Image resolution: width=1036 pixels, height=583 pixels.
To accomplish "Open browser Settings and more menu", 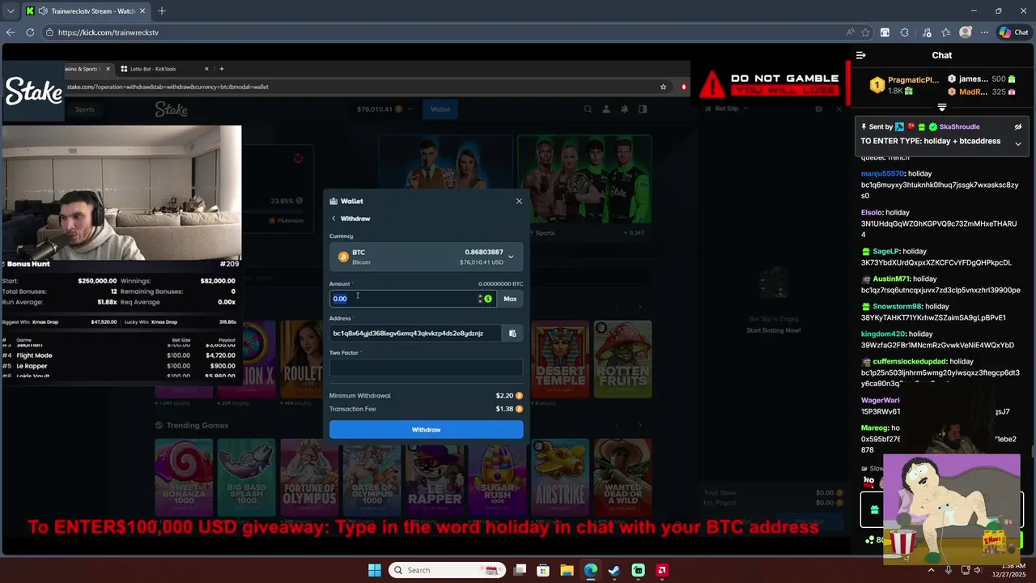I will pos(984,32).
